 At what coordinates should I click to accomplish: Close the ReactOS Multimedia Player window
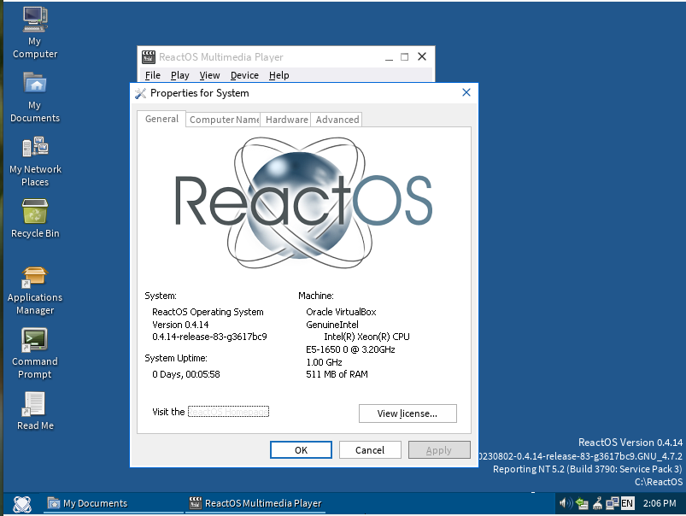[422, 57]
